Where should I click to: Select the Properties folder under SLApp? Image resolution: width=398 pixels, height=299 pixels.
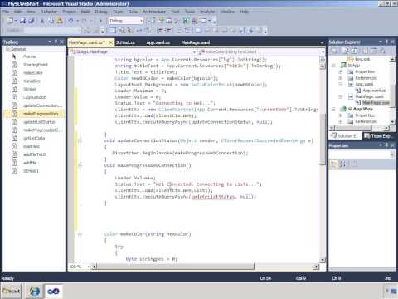tap(364, 71)
